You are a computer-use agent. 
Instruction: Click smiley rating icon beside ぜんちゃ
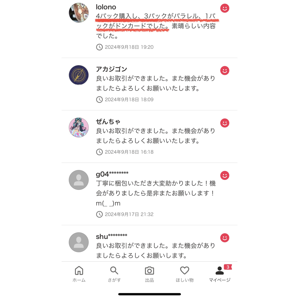(x=225, y=123)
